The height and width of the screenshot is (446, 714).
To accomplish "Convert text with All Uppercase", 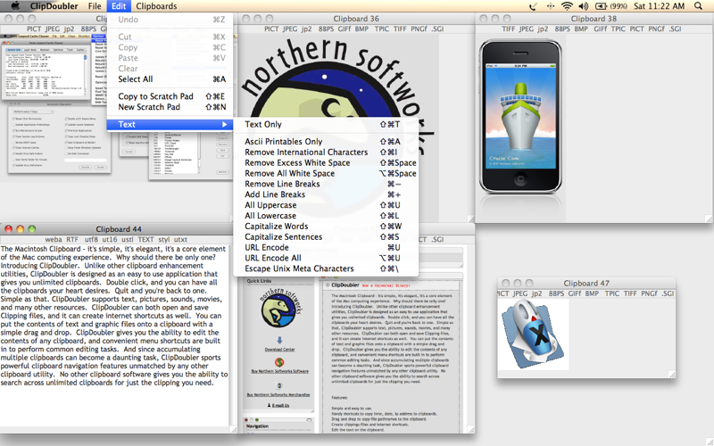I will point(326,205).
